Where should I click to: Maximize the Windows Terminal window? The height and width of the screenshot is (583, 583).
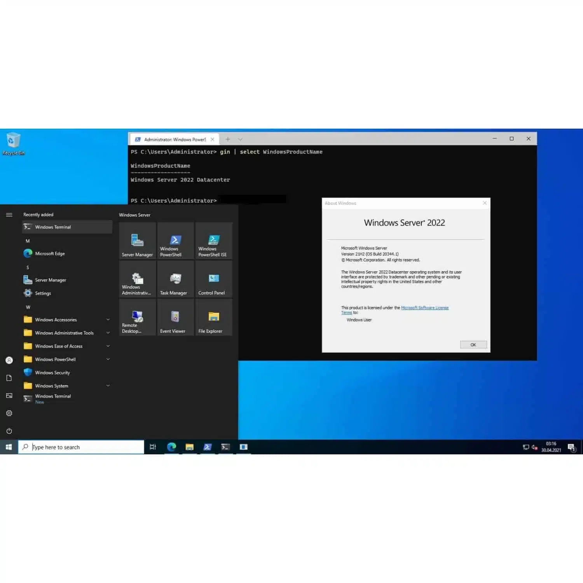click(x=511, y=139)
